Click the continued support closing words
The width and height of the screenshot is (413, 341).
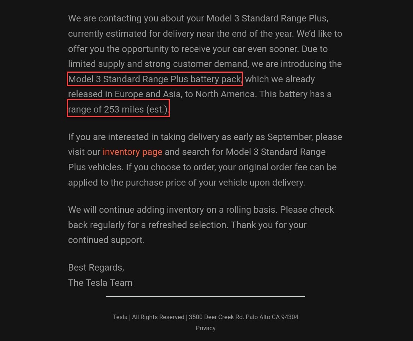pos(106,240)
